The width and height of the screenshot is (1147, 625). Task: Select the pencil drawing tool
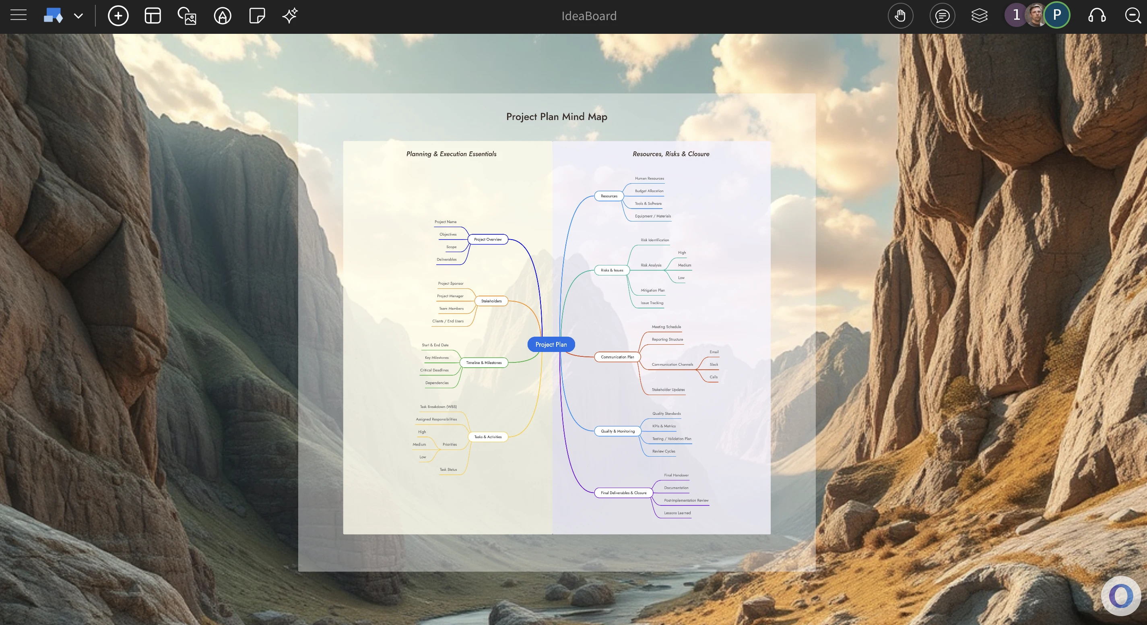click(222, 16)
